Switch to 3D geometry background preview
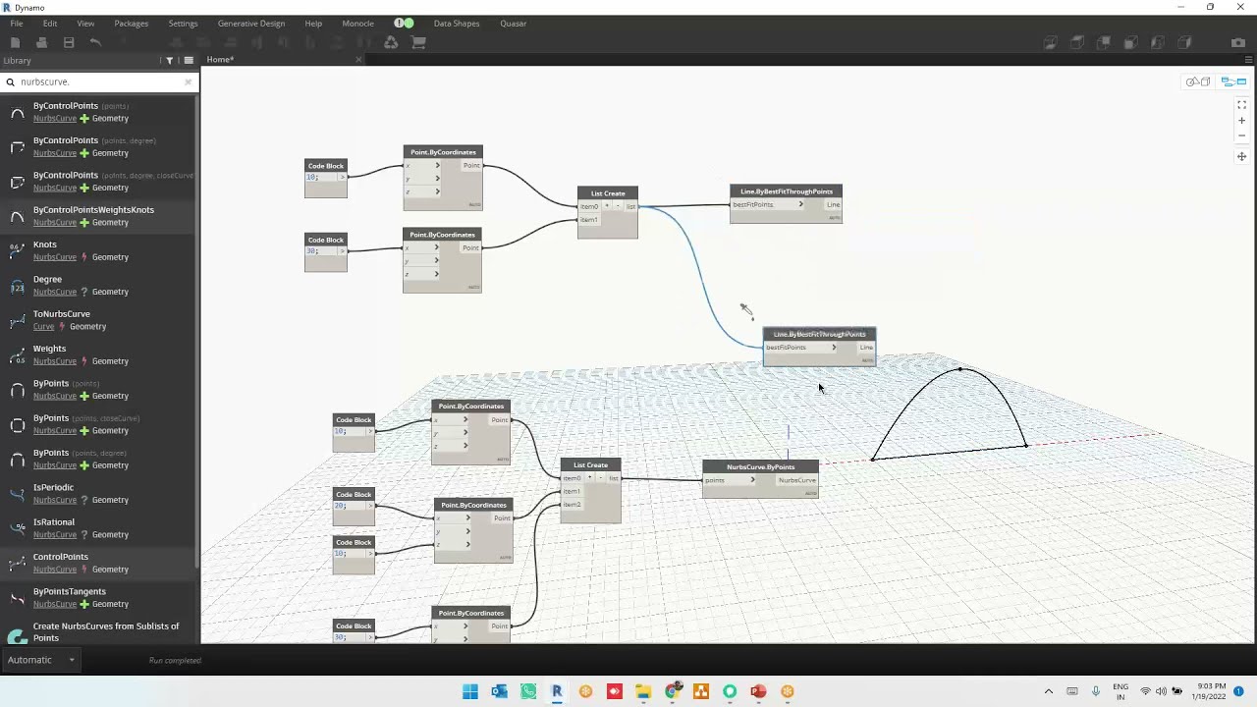The image size is (1257, 707). pos(1197,82)
